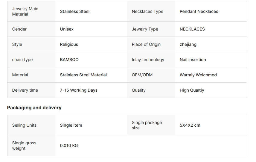
Task: Click the Nail insertion value
Action: pos(193,60)
